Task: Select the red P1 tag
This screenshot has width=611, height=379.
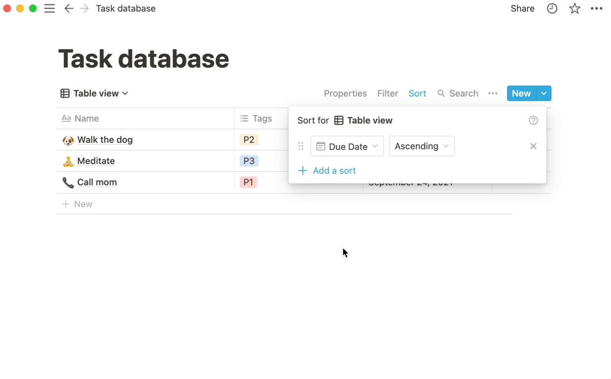Action: (248, 182)
